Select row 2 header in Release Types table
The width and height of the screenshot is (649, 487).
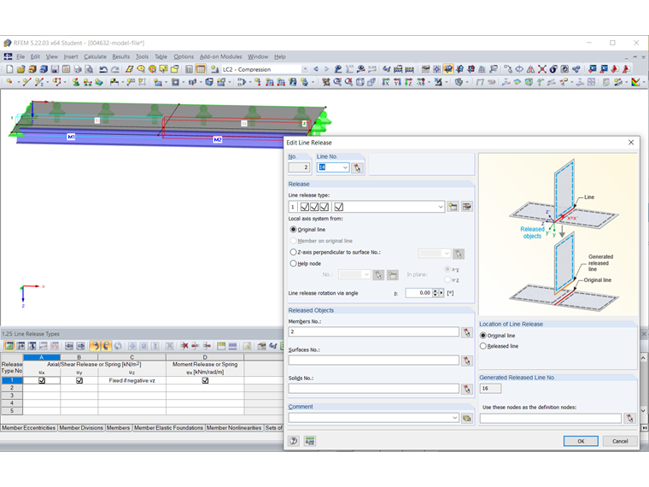click(12, 388)
